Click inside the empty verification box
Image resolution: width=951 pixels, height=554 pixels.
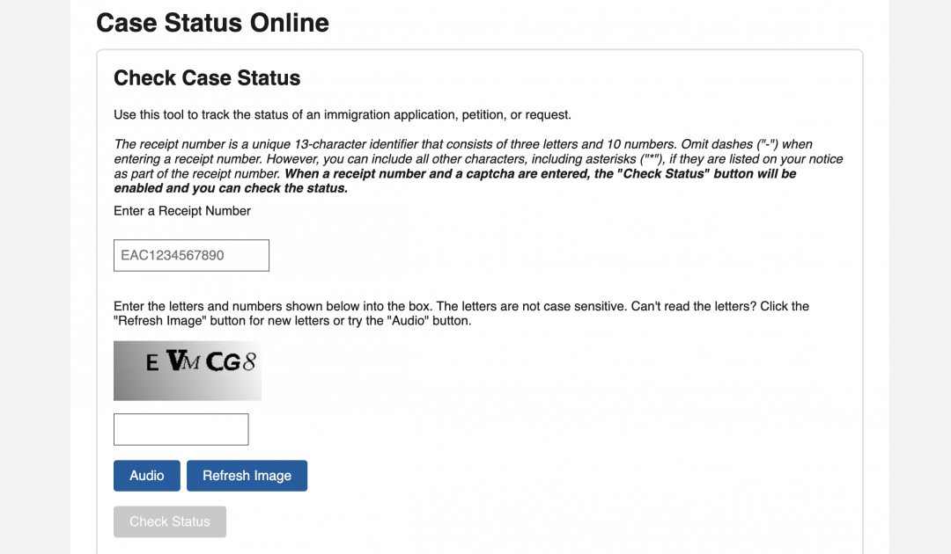click(181, 429)
